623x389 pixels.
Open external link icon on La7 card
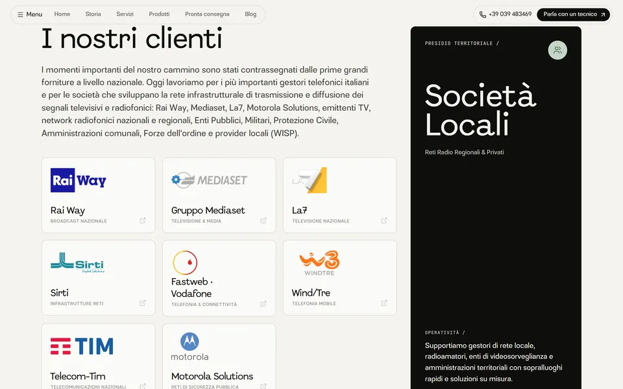point(384,220)
